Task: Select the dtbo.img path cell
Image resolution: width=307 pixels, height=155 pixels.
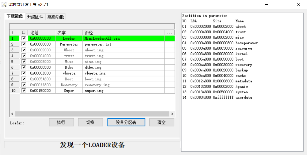Action: coord(123,67)
